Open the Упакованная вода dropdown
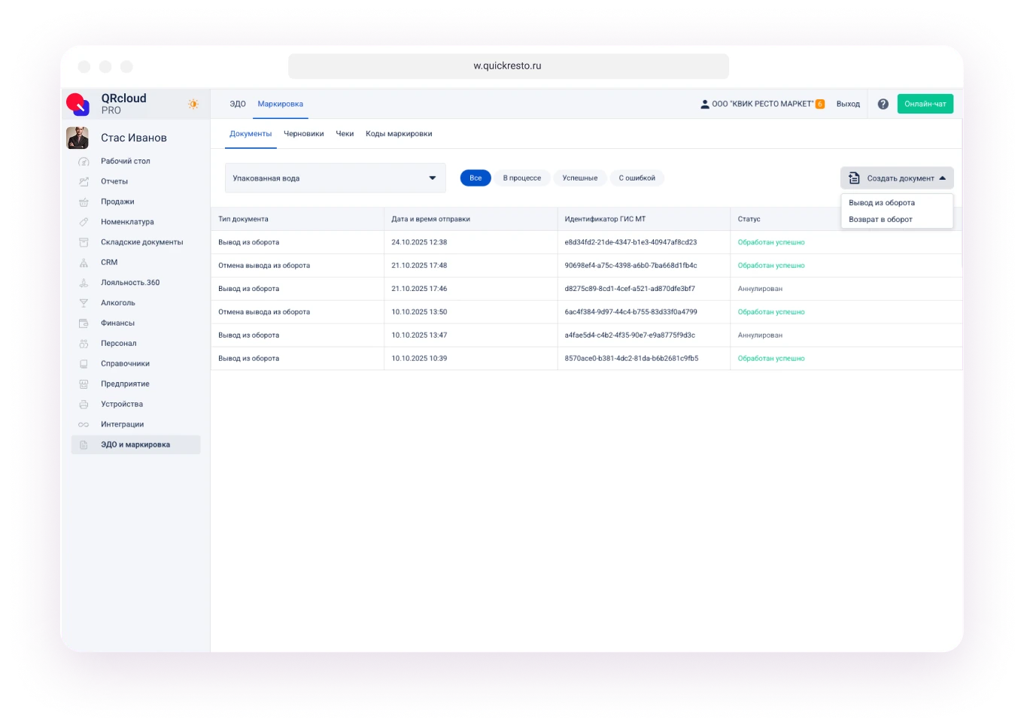 tap(335, 178)
